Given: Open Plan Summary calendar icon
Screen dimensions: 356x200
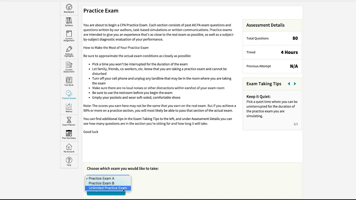Looking at the screenshot, I should click(x=69, y=134).
